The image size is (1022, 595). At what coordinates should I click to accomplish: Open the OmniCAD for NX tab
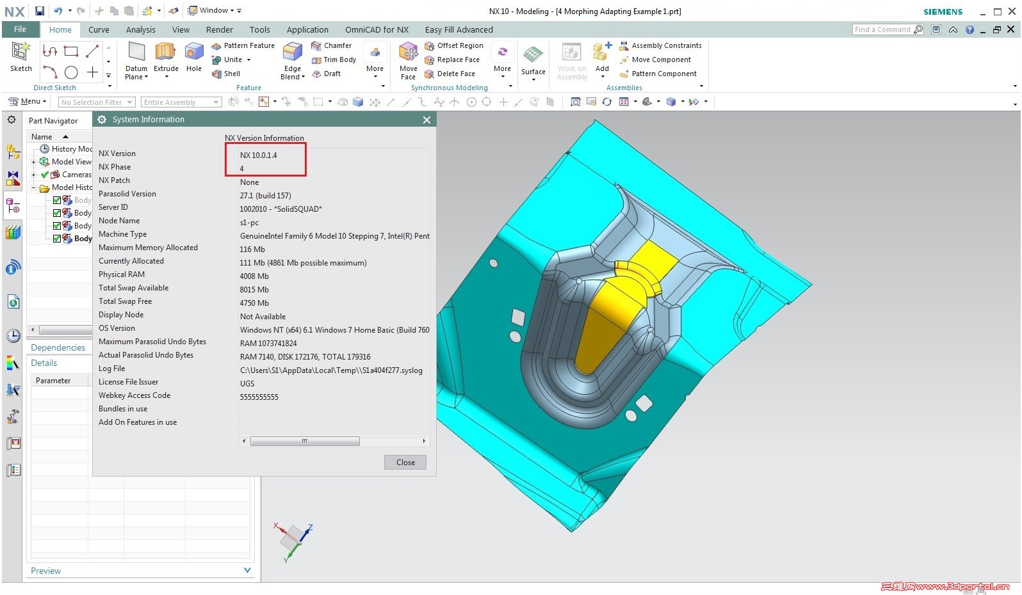(x=377, y=29)
